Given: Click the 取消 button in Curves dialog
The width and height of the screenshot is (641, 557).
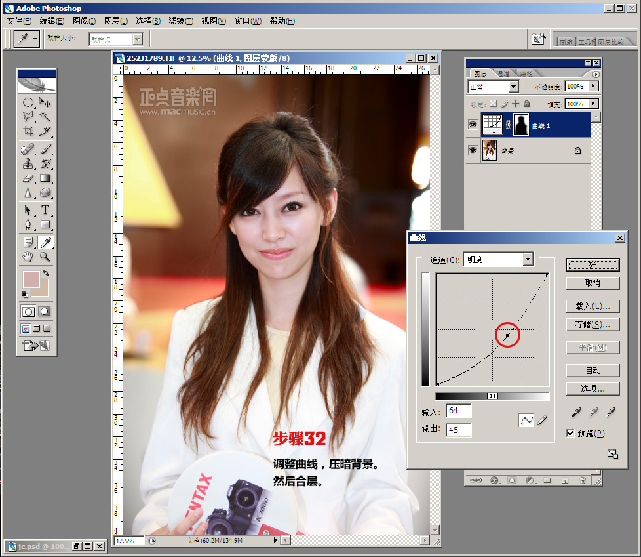Looking at the screenshot, I should pos(592,283).
